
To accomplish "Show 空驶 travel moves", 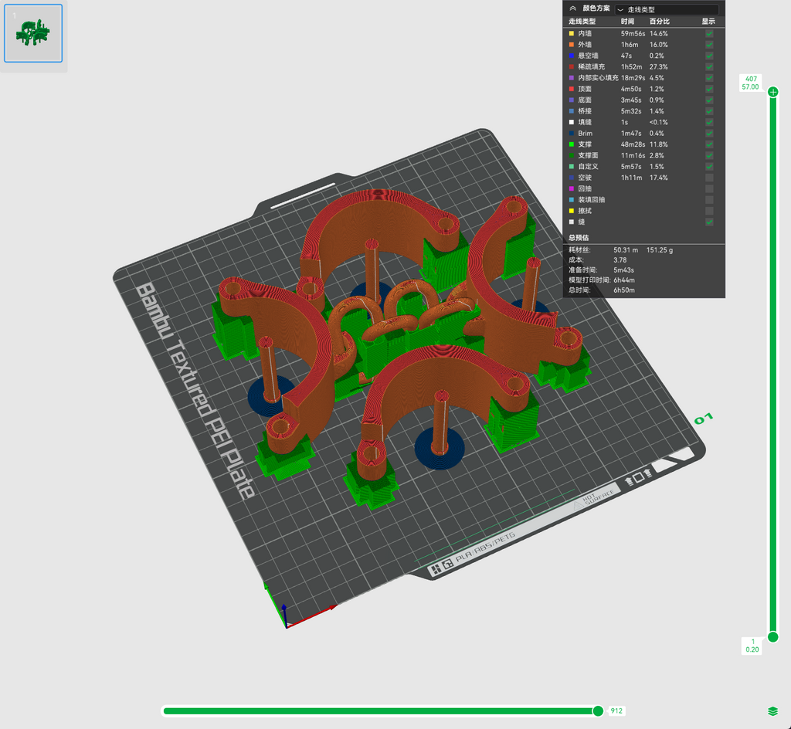I will click(x=709, y=178).
